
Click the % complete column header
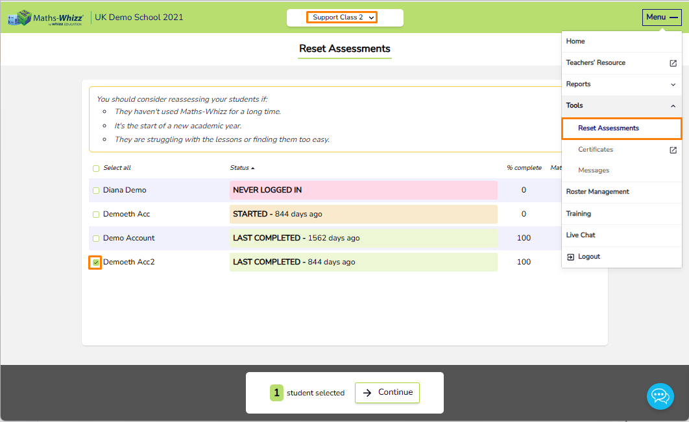pyautogui.click(x=524, y=168)
